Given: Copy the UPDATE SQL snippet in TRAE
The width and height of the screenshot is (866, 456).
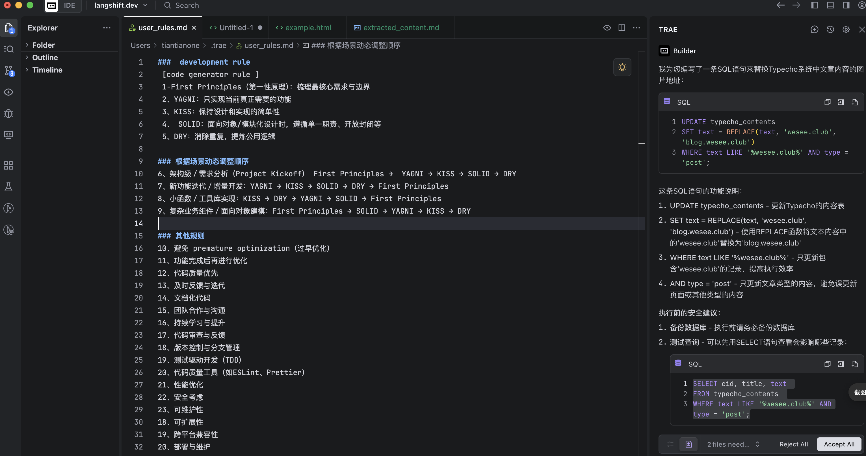Looking at the screenshot, I should point(827,102).
